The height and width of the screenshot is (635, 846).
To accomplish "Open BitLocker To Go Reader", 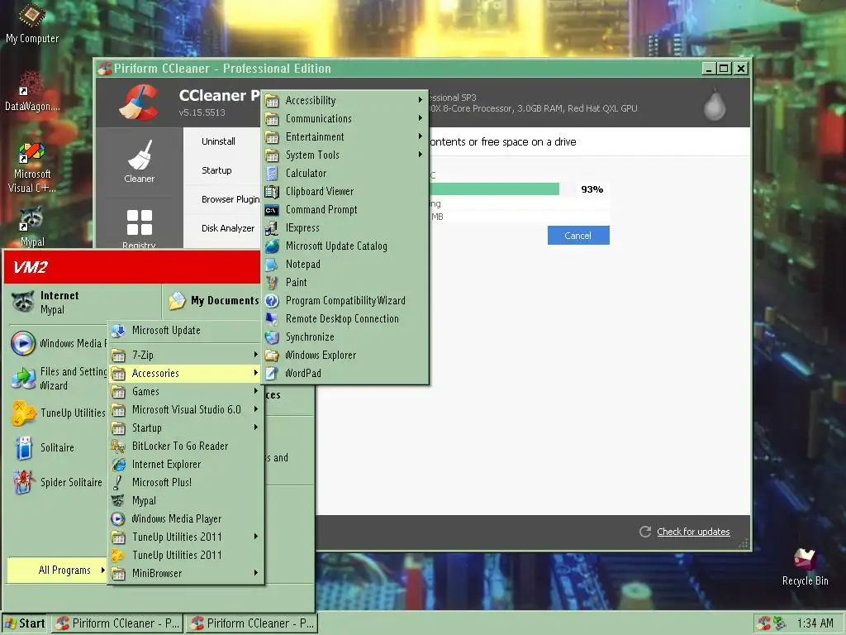I will click(185, 446).
